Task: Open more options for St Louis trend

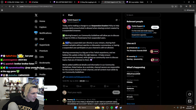Action: 158,95
